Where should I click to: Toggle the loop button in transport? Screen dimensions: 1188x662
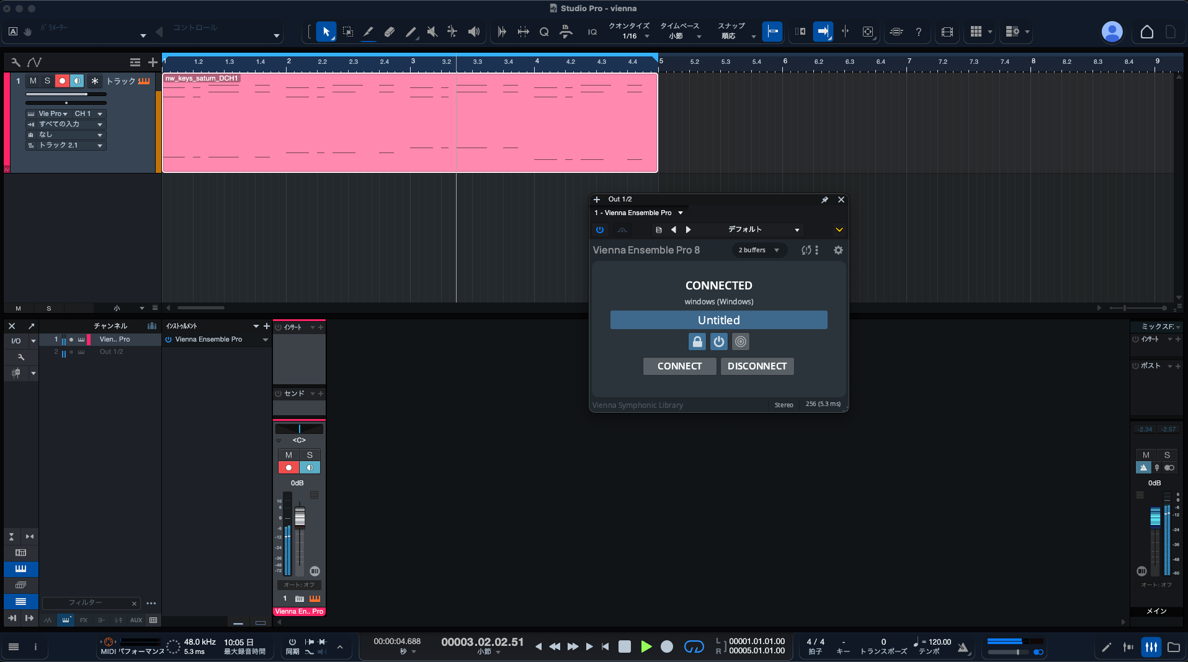coord(694,647)
